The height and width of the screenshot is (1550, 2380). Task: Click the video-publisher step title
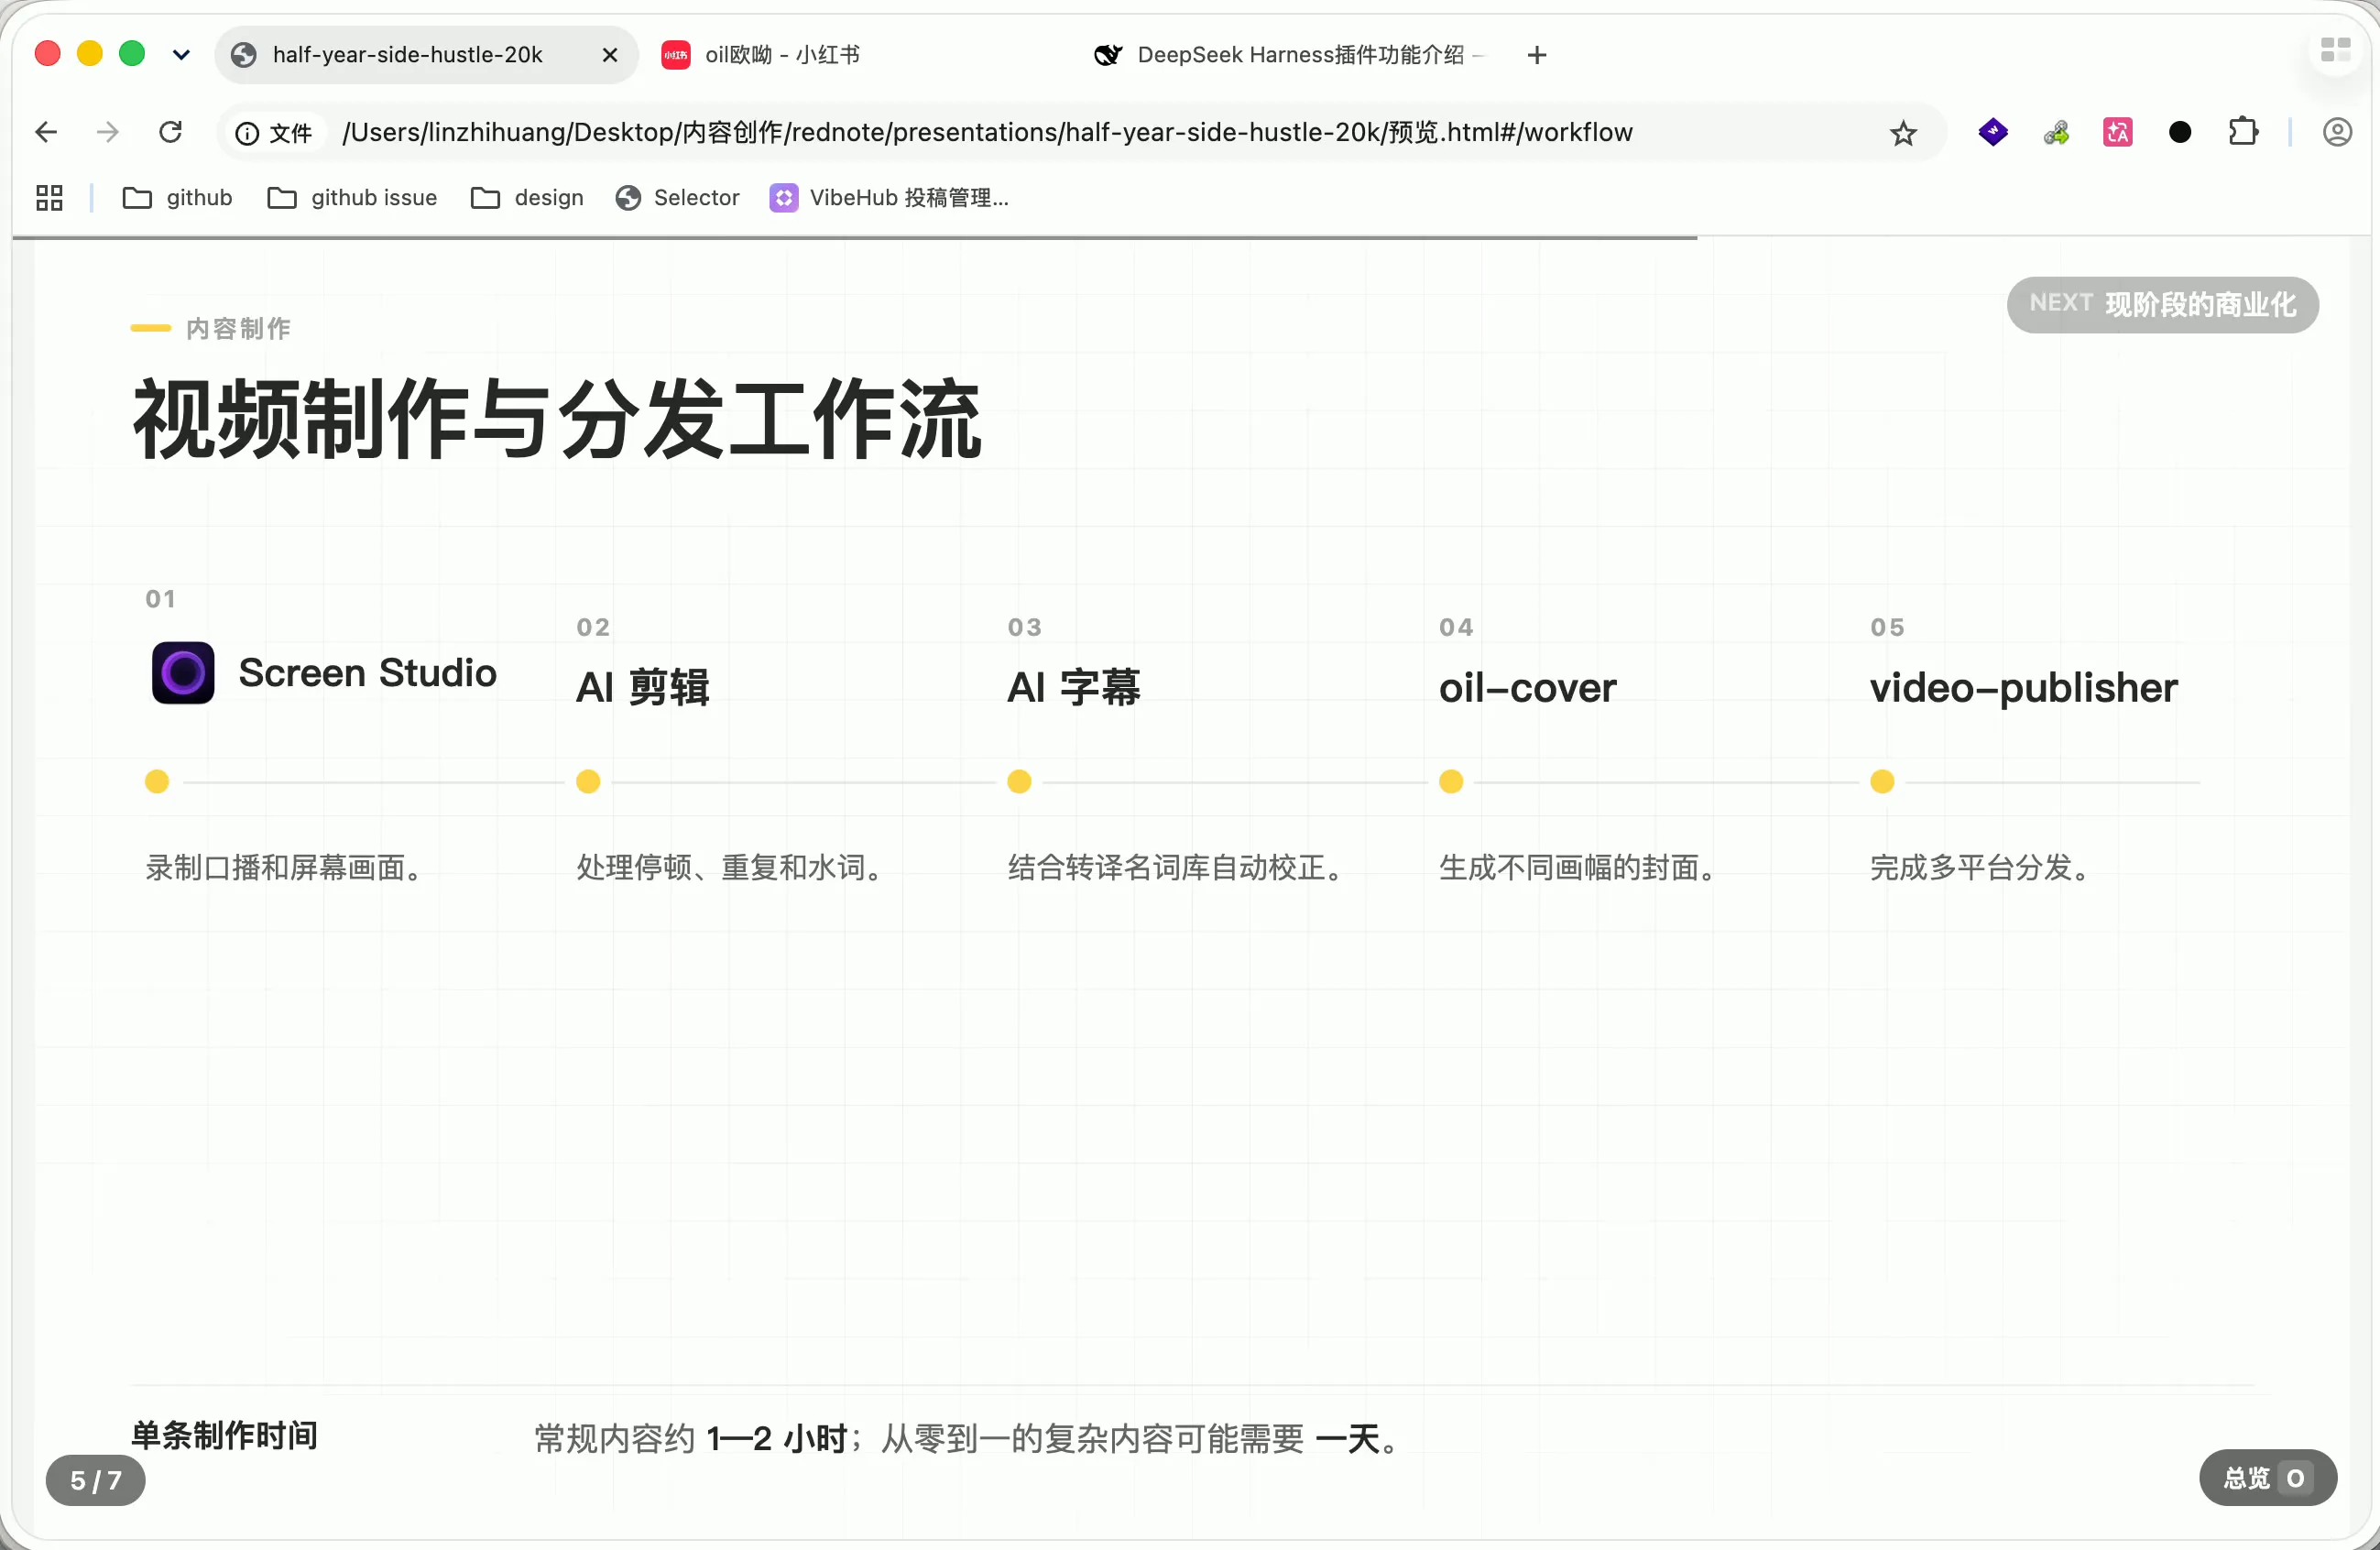(2023, 688)
